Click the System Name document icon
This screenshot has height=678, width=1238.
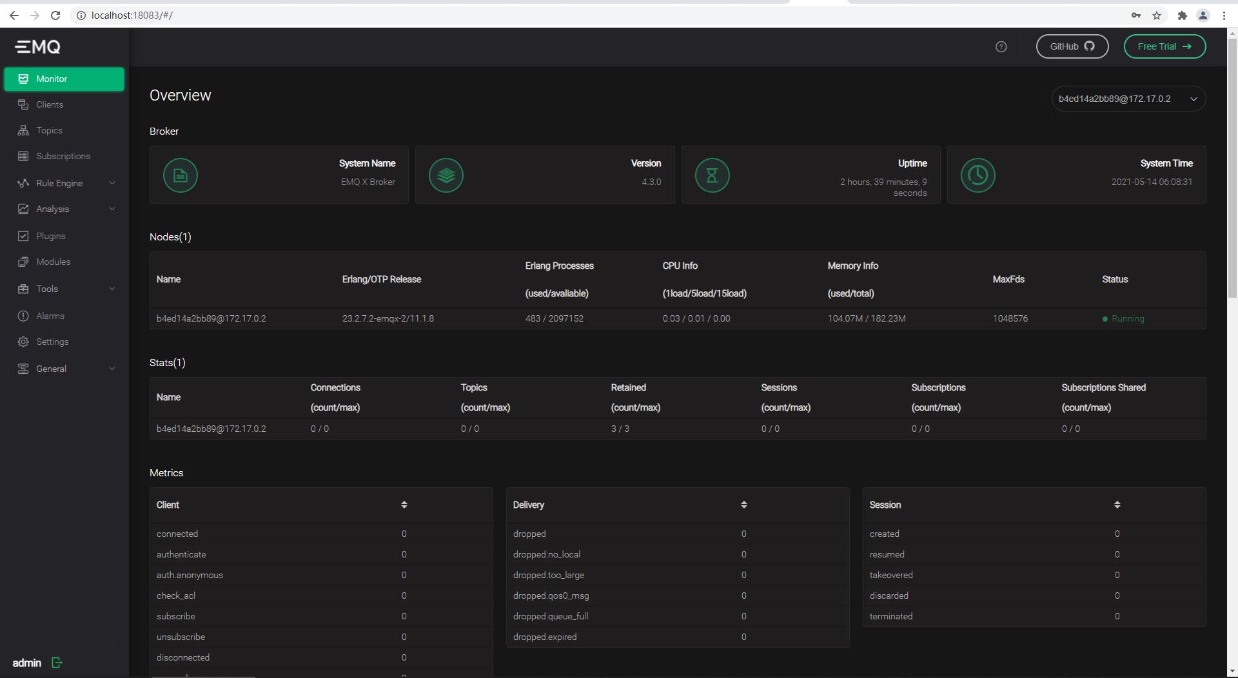181,175
